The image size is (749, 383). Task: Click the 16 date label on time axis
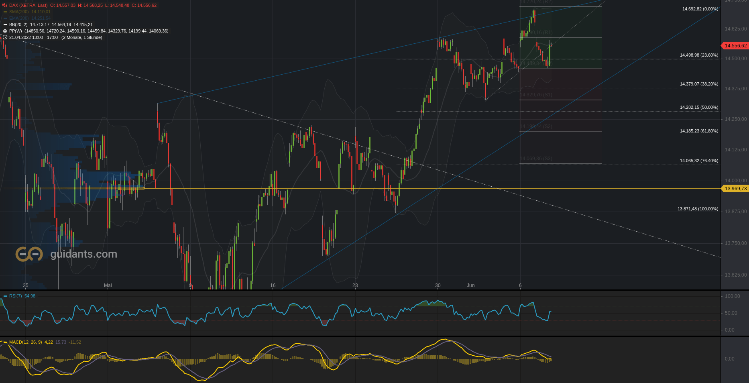point(273,285)
